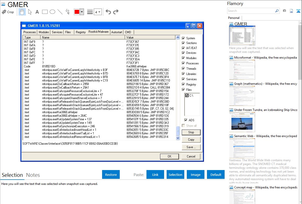Select the freehand scribble tool
This screenshot has width=302, height=204.
[x=68, y=12]
